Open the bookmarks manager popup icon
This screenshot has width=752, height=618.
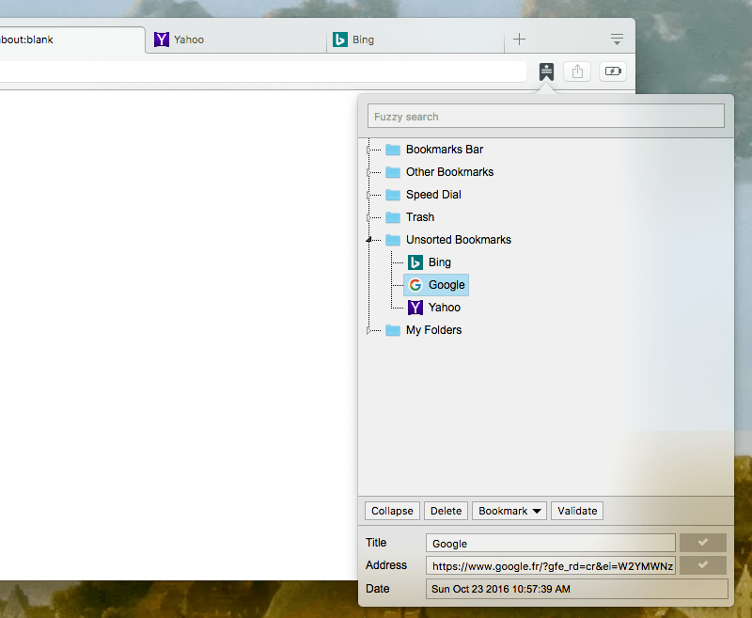pyautogui.click(x=547, y=71)
